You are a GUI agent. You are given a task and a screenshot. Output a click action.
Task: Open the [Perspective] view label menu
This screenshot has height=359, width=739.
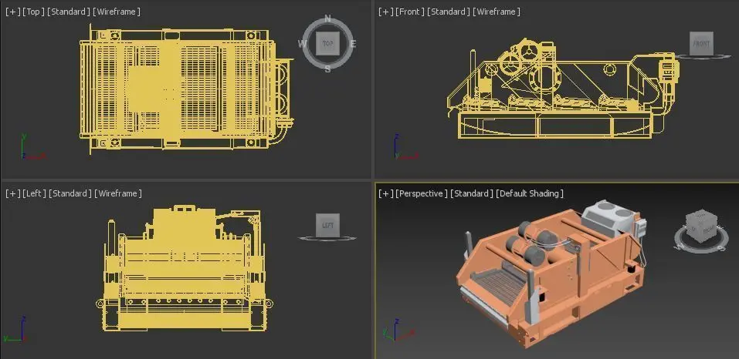point(422,193)
